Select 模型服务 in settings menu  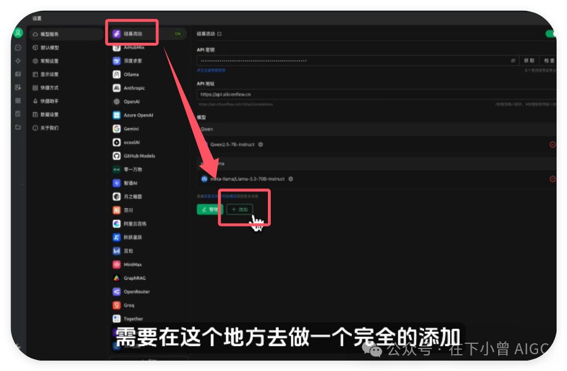[x=66, y=34]
